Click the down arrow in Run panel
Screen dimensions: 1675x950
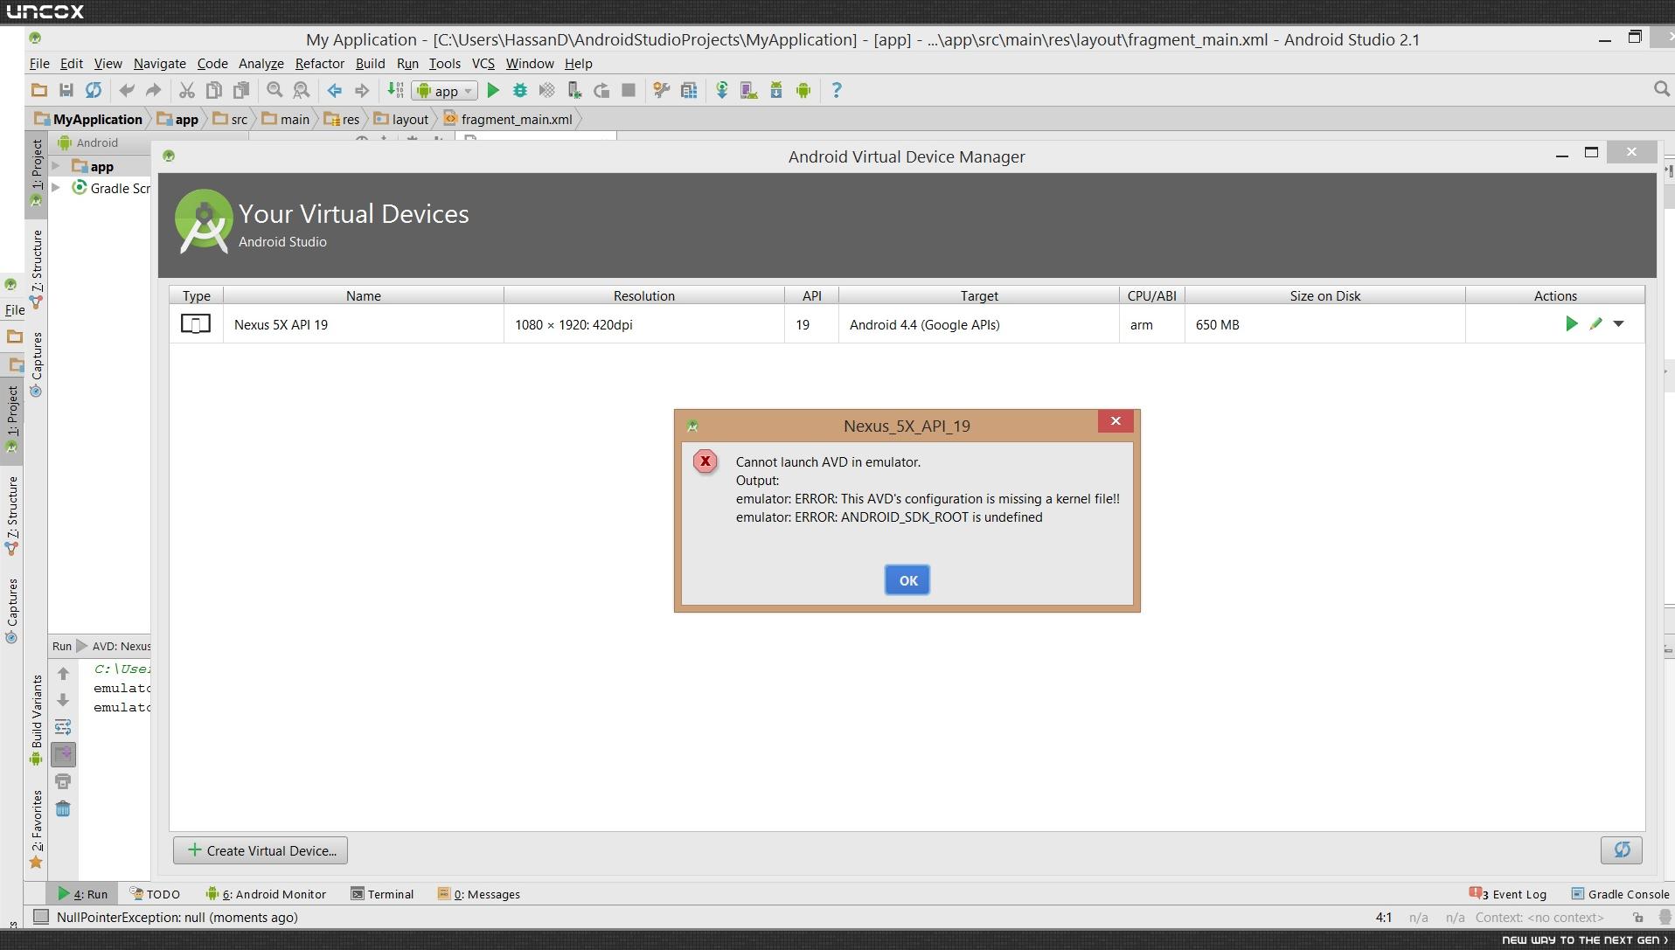click(63, 700)
